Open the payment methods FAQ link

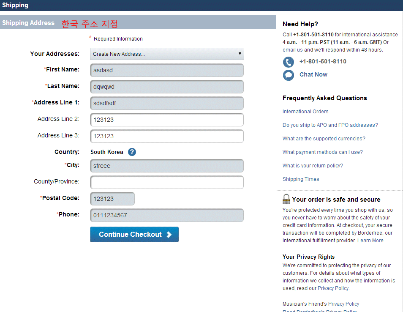[322, 152]
